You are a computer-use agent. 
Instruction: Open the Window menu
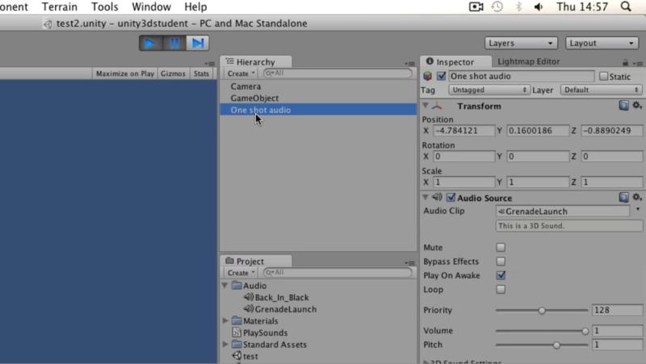point(151,7)
